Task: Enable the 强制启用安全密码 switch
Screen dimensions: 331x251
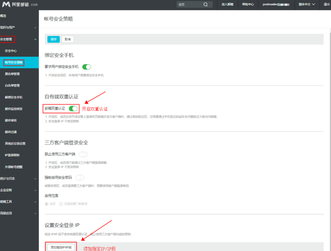Action: [x=80, y=178]
